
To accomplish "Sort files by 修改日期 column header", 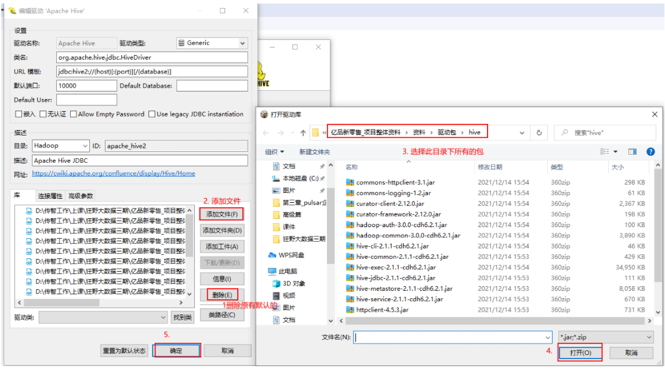I will [x=490, y=167].
